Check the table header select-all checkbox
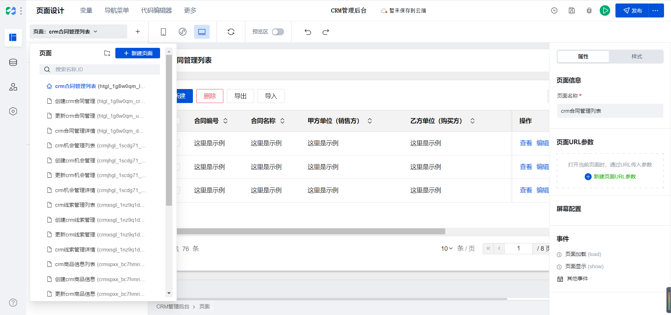671x315 pixels. pyautogui.click(x=178, y=121)
